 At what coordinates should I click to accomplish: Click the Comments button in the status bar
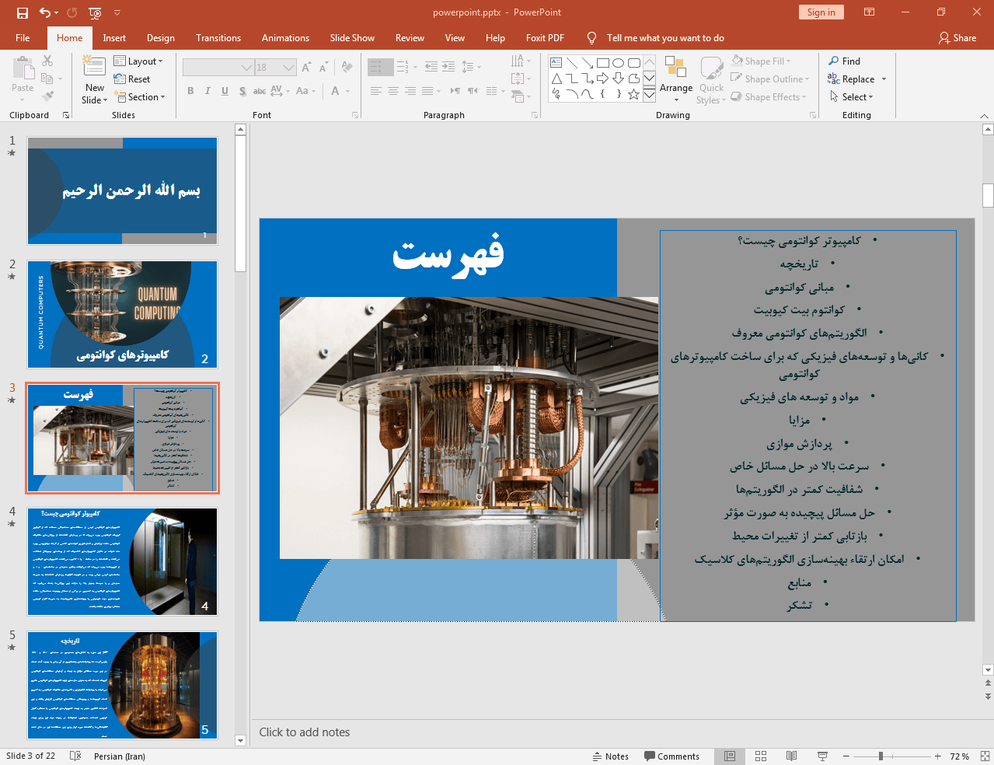click(x=671, y=756)
